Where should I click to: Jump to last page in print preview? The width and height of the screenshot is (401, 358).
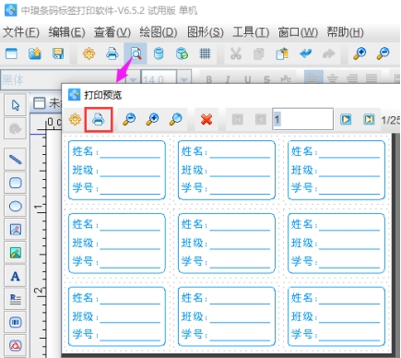(x=369, y=119)
